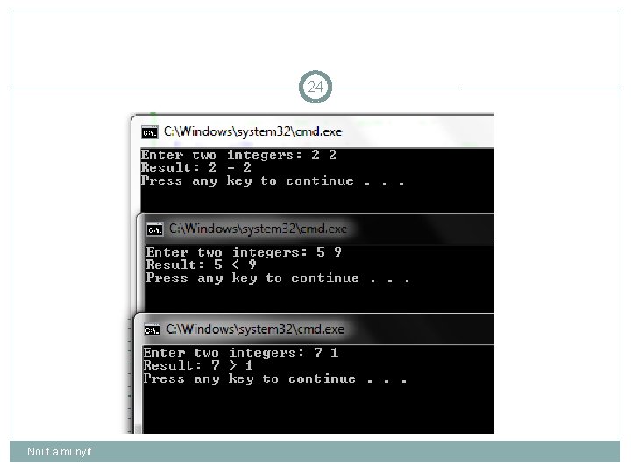Click the cmd icon of the 2 2 window
Screen dimensions: 631x473
pyautogui.click(x=149, y=132)
